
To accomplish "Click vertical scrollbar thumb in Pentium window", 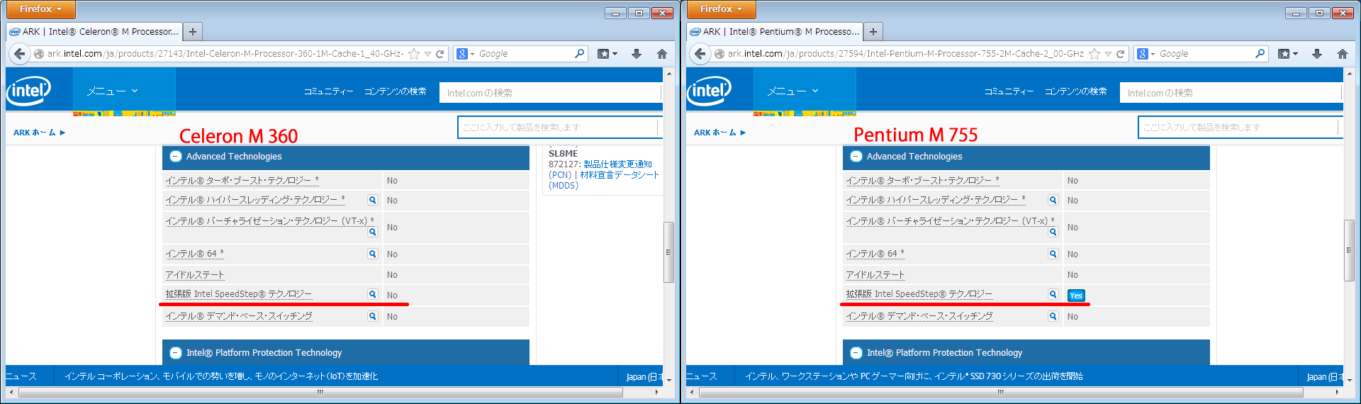I will [x=1349, y=251].
